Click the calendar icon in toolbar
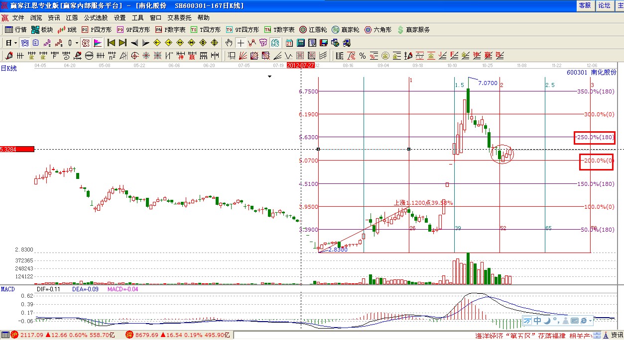 (x=289, y=43)
